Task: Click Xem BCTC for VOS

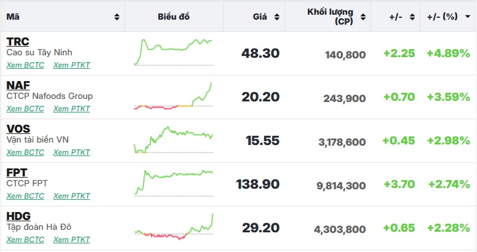Action: [x=25, y=152]
